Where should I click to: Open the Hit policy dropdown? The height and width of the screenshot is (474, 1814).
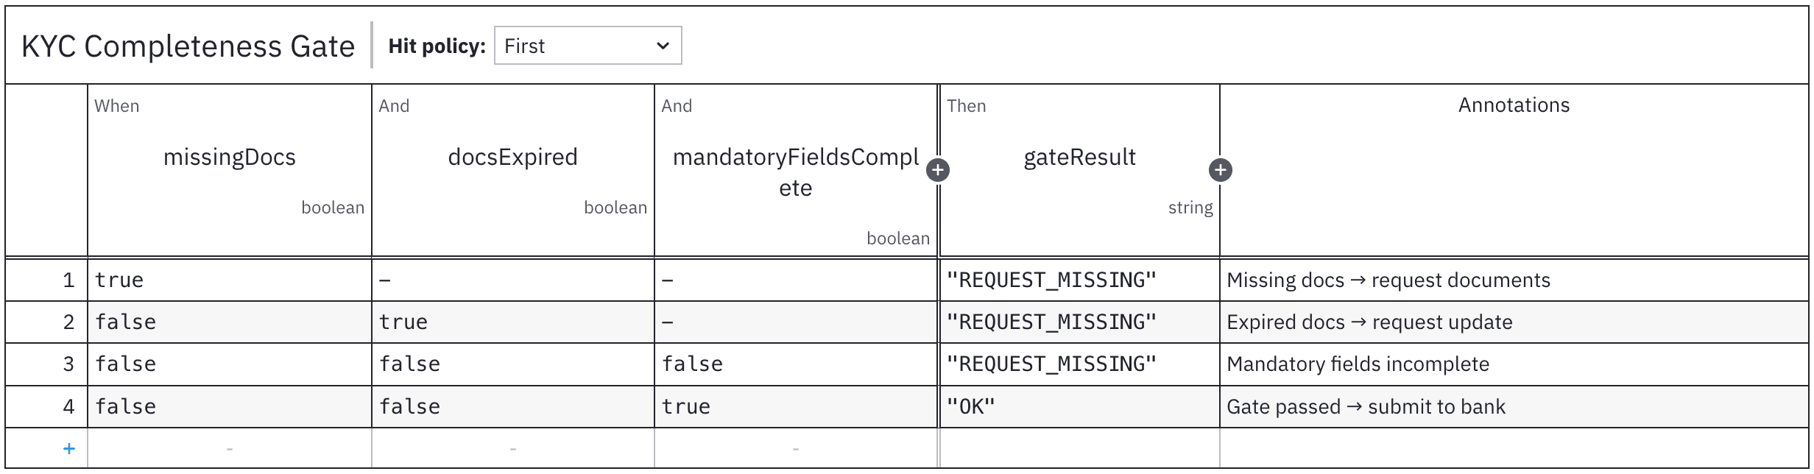[x=587, y=46]
